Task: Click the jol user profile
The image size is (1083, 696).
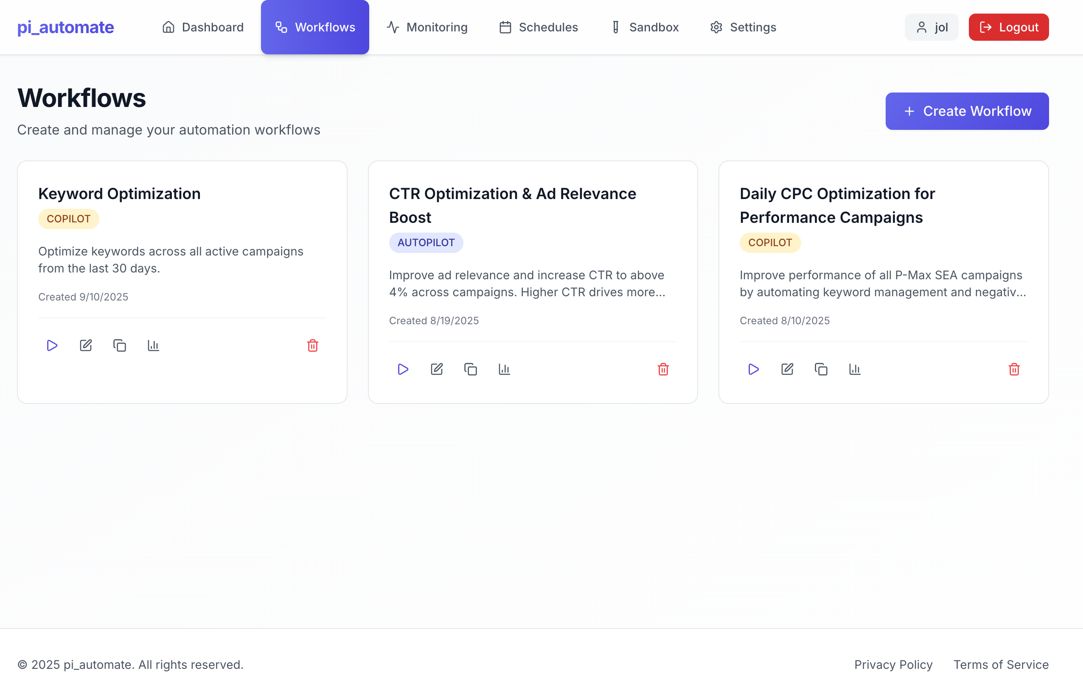Action: (931, 27)
